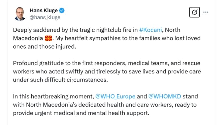
Task: Visit the @hans_kluge handle link
Action: pyautogui.click(x=45, y=17)
